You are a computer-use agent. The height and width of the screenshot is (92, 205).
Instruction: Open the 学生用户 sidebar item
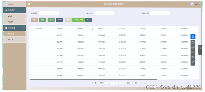[14, 22]
